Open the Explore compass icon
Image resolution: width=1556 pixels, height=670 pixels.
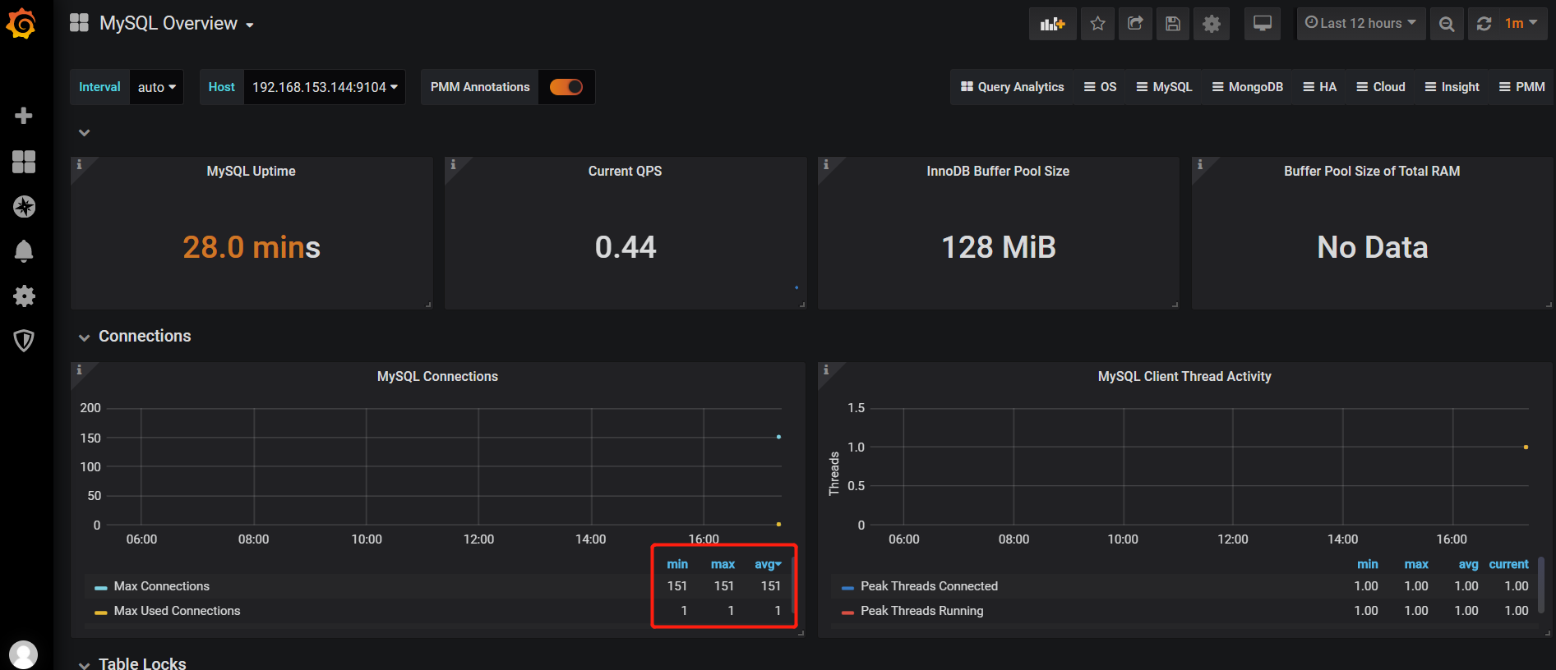click(24, 206)
